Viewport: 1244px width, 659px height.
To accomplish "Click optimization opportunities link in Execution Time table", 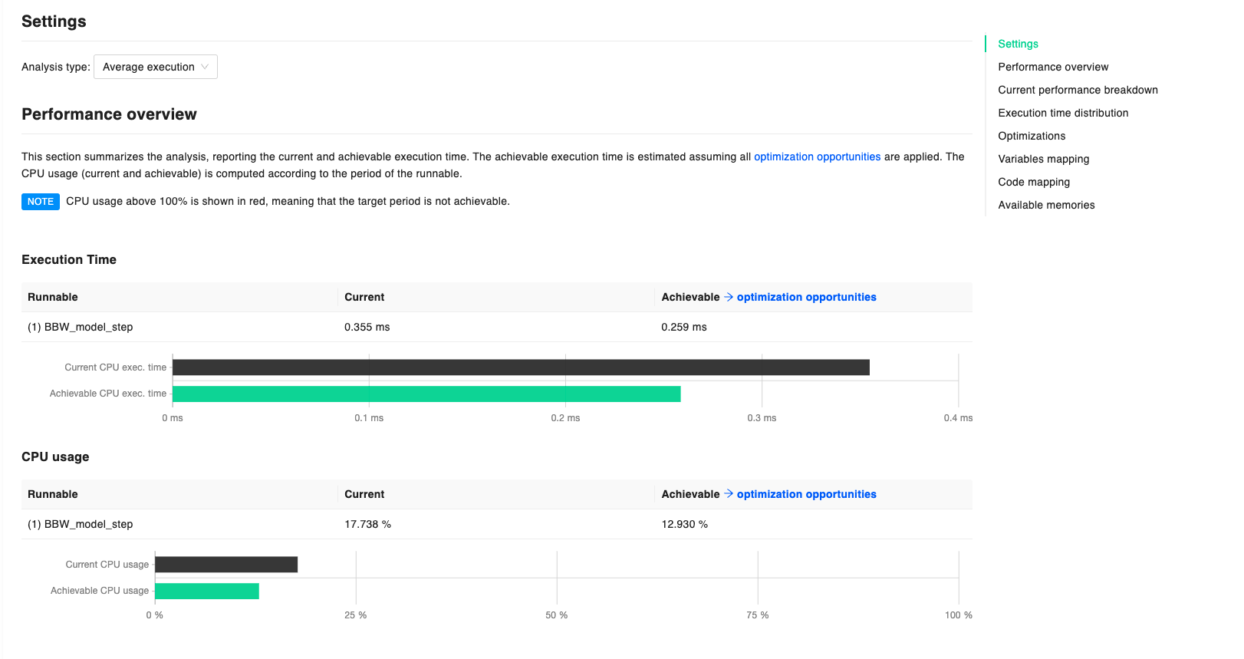I will pyautogui.click(x=806, y=297).
